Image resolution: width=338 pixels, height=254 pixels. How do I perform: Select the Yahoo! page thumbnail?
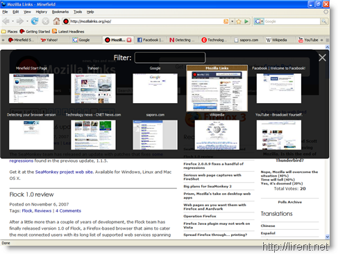[x=93, y=88]
